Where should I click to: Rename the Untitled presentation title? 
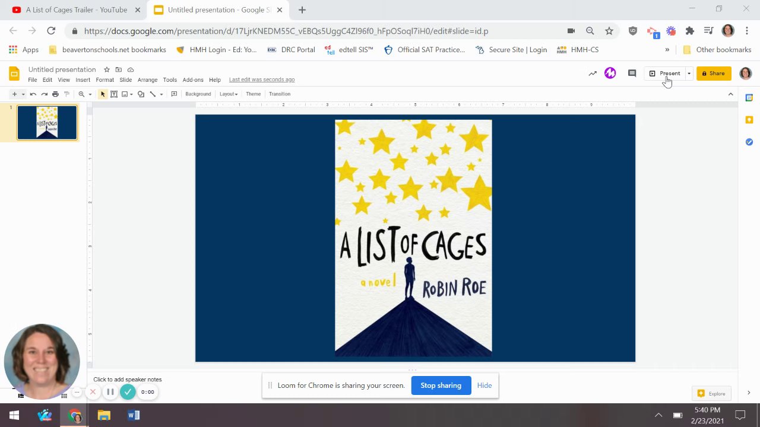coord(62,69)
